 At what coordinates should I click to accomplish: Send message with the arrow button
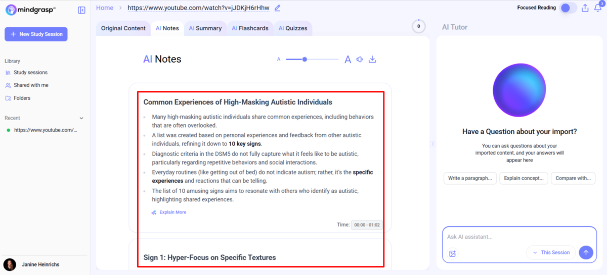586,252
